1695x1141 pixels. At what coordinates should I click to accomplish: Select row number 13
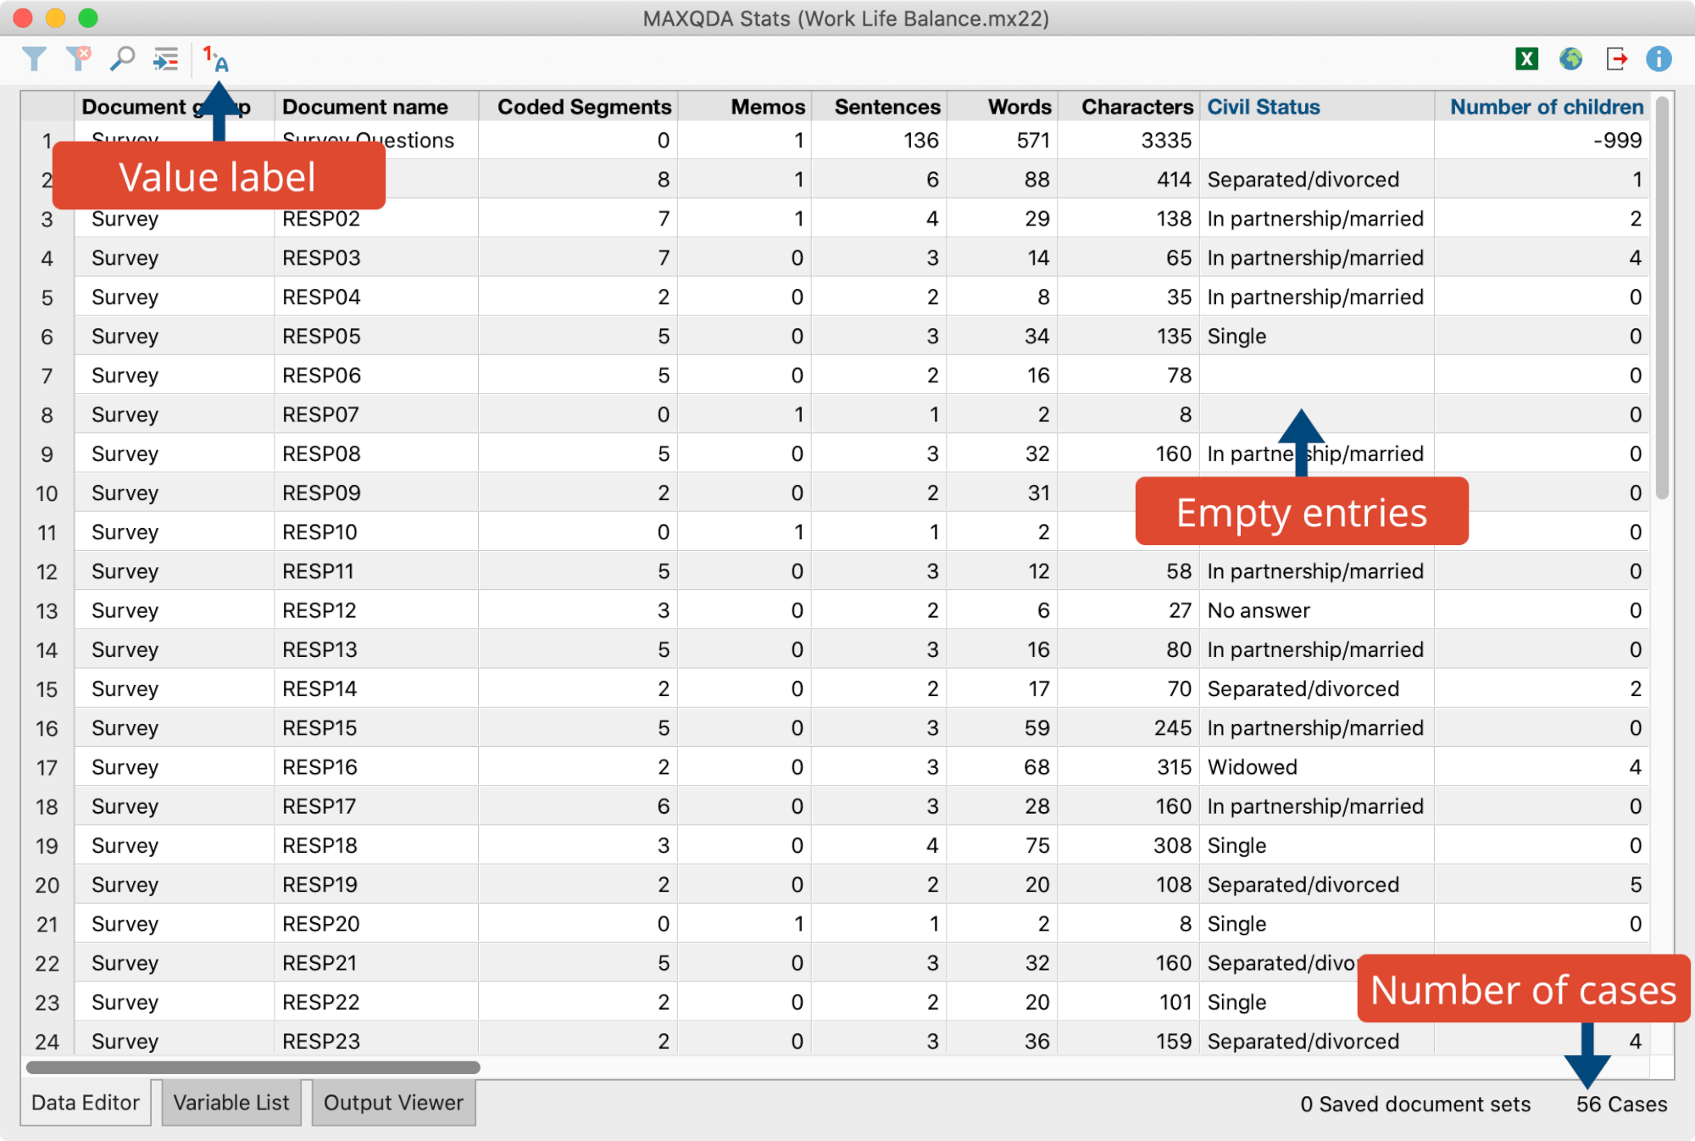click(47, 610)
